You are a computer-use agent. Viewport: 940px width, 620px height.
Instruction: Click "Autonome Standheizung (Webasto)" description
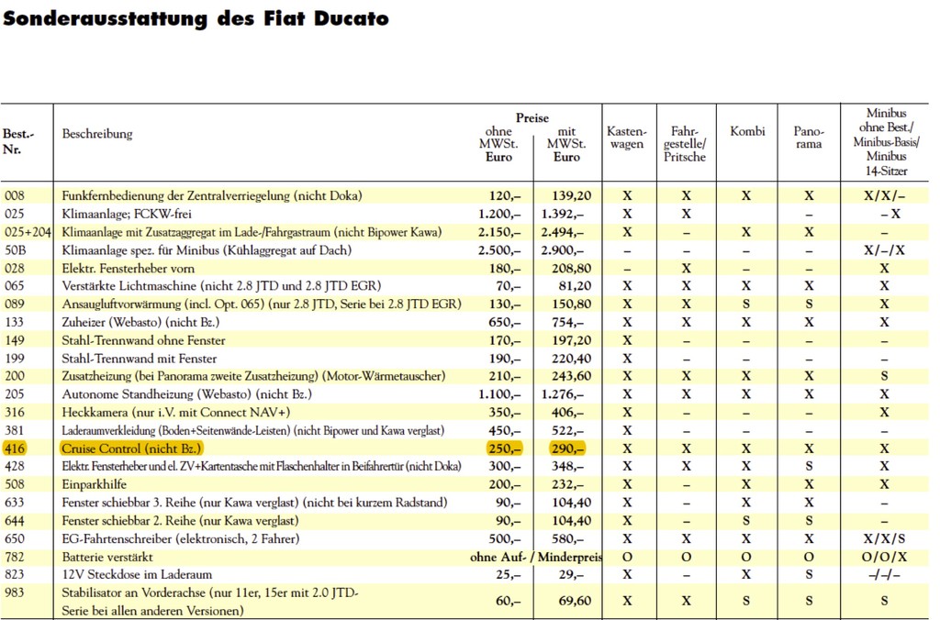(x=187, y=394)
